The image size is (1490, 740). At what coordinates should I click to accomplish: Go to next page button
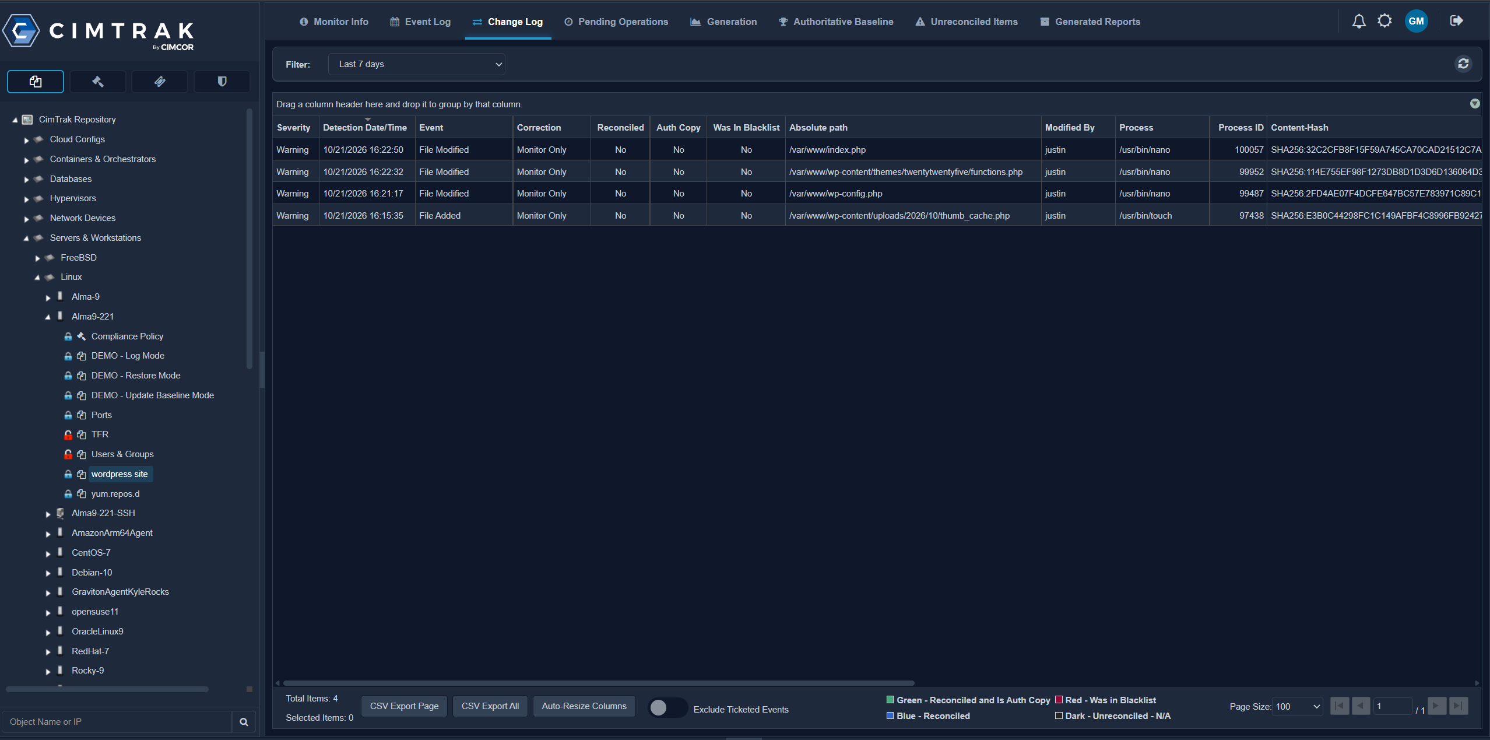1437,706
